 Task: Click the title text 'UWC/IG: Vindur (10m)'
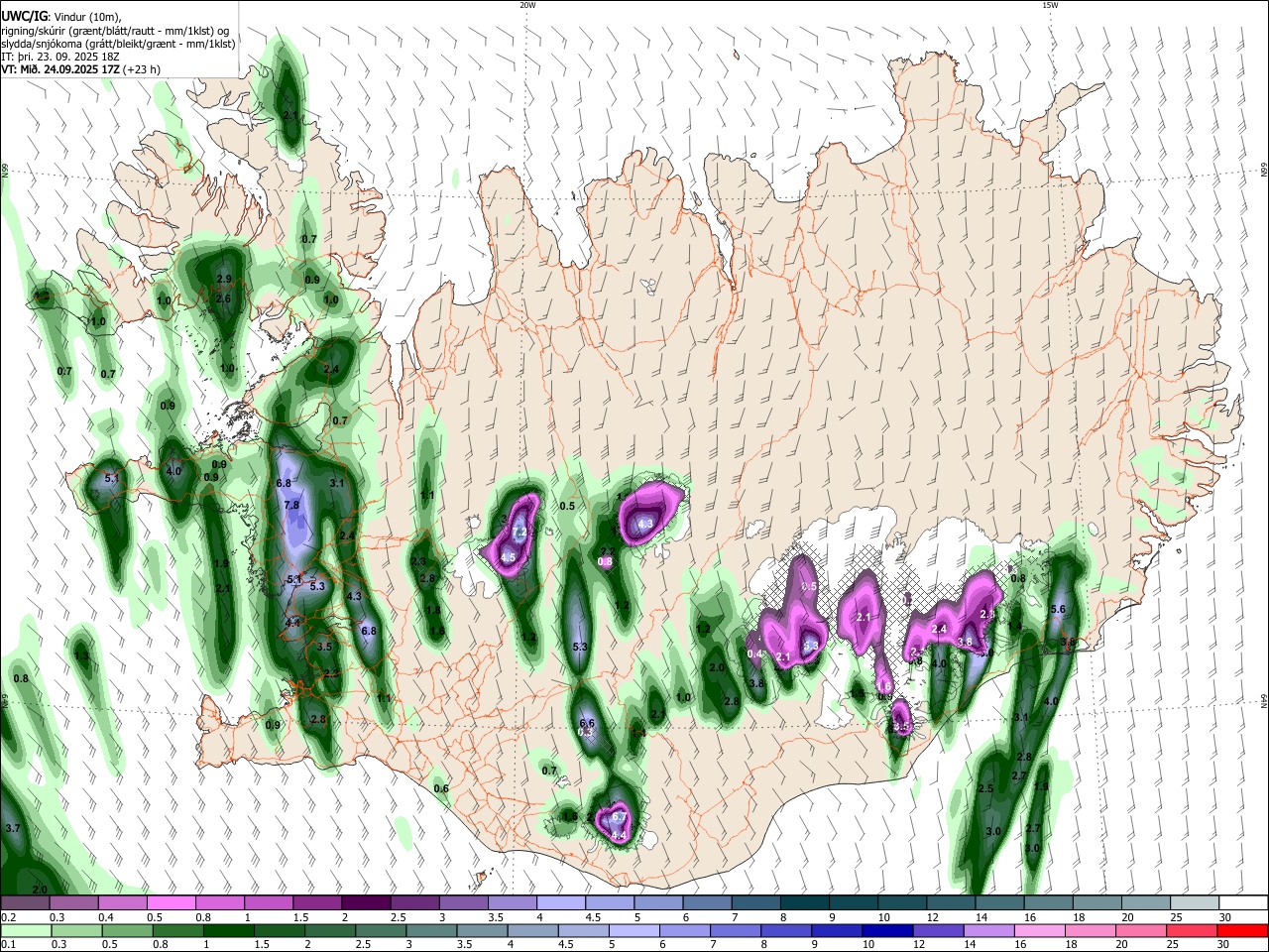pos(61,16)
